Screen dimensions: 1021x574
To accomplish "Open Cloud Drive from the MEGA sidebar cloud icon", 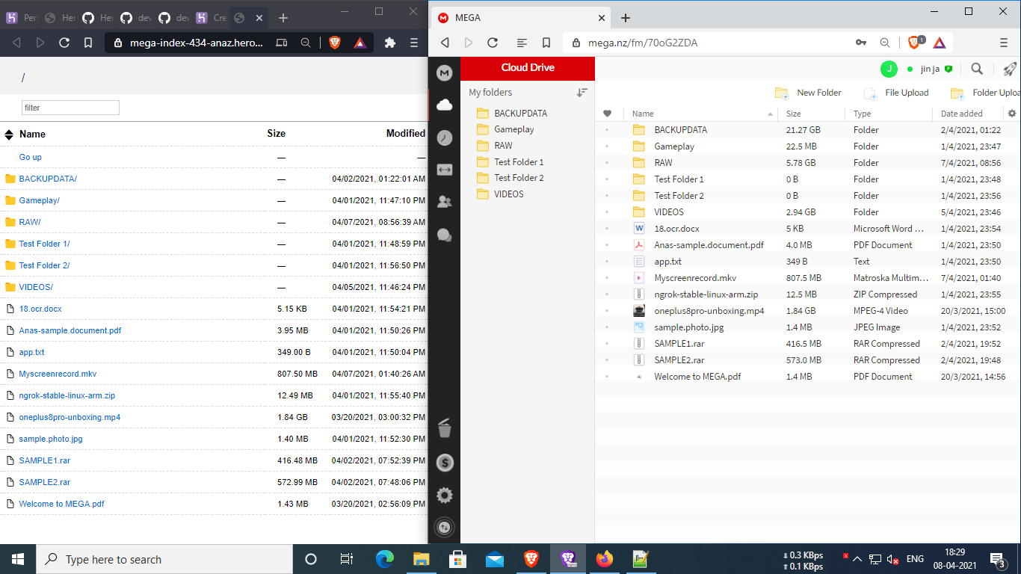I will pyautogui.click(x=445, y=105).
